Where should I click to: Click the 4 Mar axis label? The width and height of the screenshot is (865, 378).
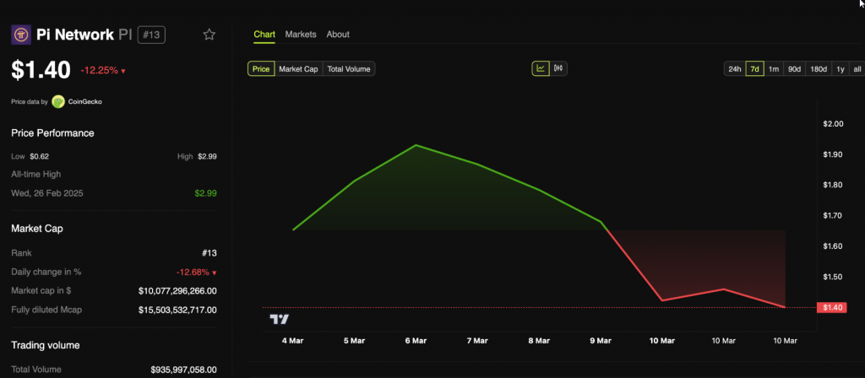pos(292,341)
